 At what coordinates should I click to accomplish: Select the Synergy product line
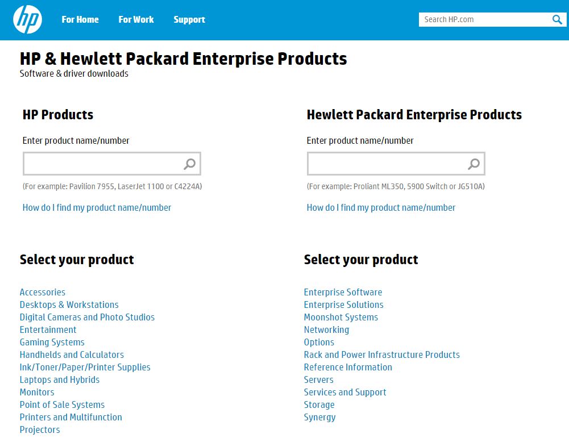tap(319, 417)
